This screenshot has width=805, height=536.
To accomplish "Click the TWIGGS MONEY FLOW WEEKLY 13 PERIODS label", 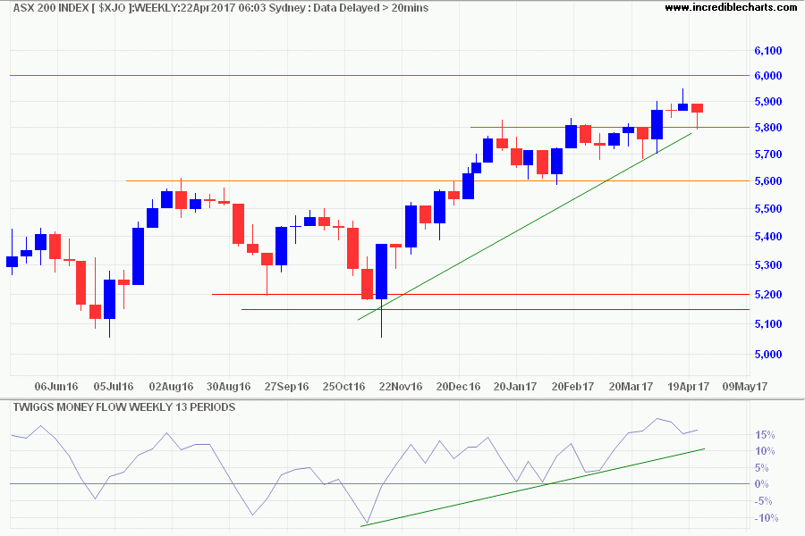I will point(124,407).
